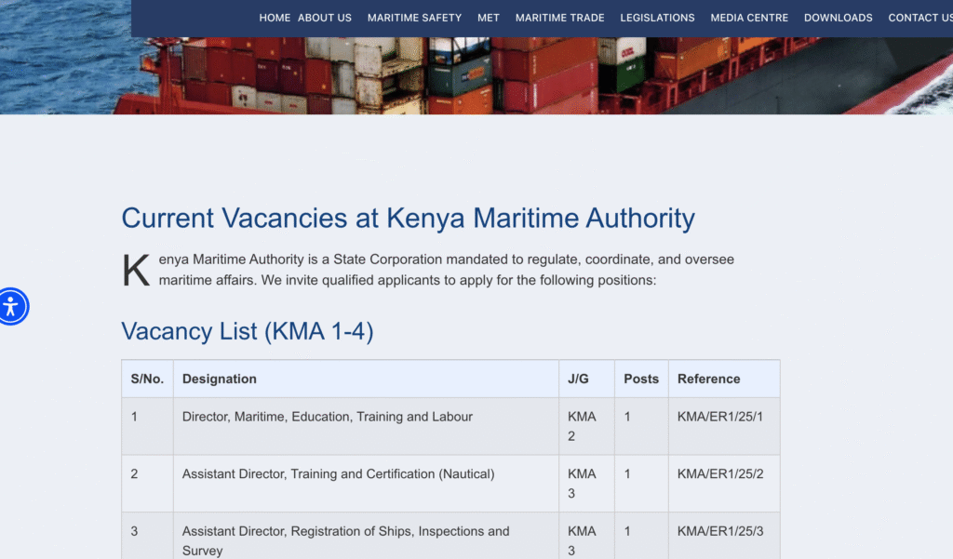Select the MET menu item

(488, 19)
